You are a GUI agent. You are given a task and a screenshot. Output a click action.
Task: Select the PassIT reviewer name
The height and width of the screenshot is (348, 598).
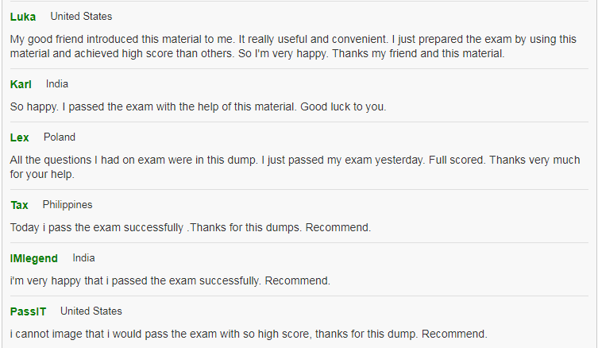(x=28, y=311)
